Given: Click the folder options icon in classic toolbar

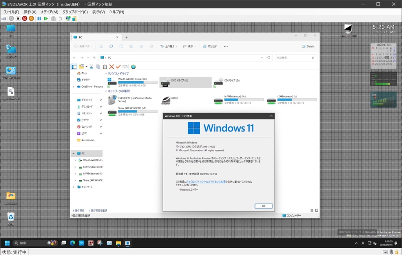Looking at the screenshot, I should coord(82,67).
